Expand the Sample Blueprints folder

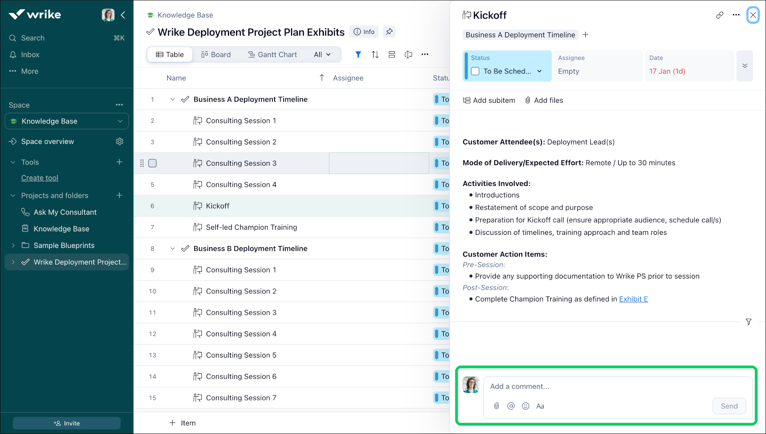point(13,245)
